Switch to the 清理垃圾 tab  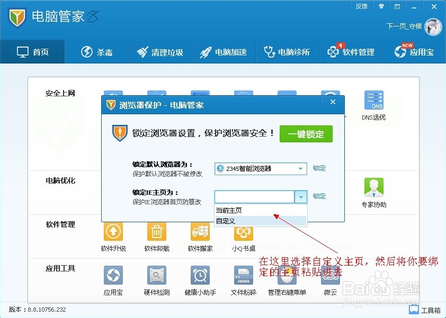tap(160, 52)
